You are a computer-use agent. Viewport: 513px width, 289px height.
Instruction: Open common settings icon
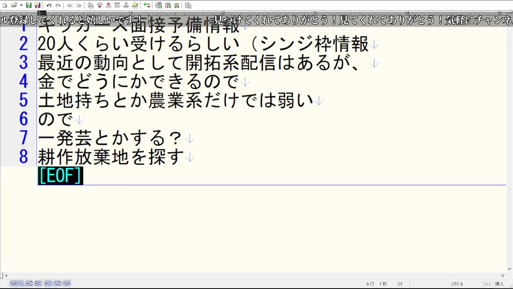pyautogui.click(x=176, y=5)
